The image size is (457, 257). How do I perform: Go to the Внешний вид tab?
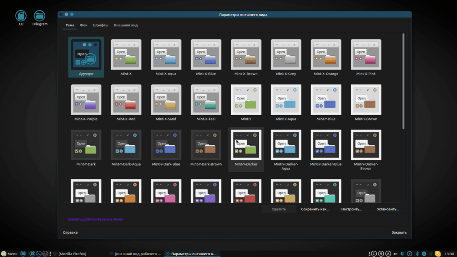125,25
